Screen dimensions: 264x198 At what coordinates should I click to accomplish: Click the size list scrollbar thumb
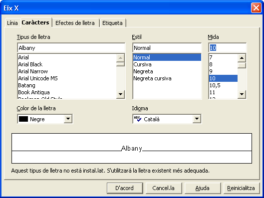click(x=242, y=65)
